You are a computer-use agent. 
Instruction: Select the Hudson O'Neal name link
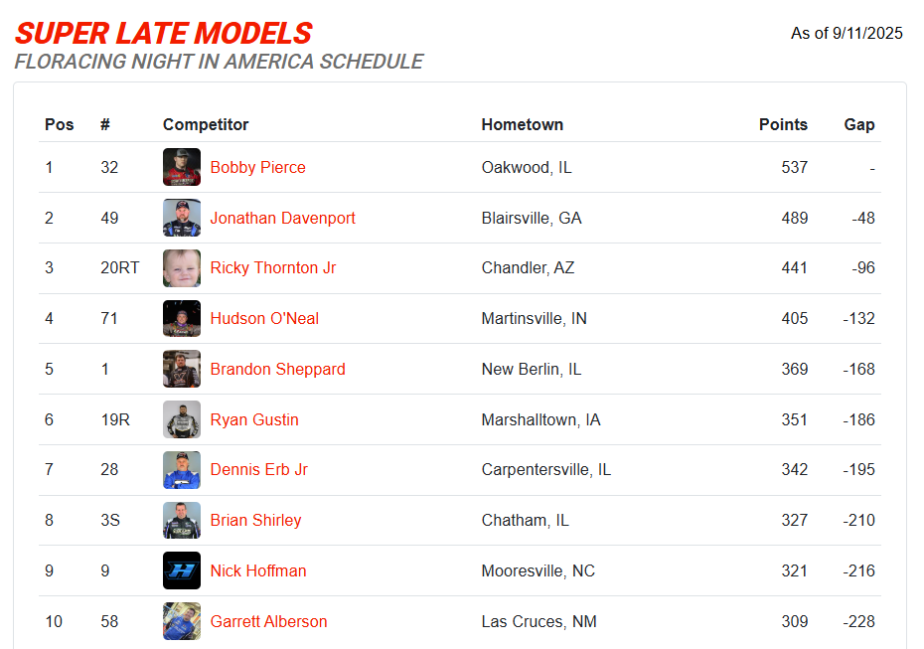tap(264, 319)
